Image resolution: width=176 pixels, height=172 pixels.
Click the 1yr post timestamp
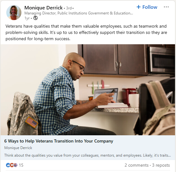[x=27, y=18]
